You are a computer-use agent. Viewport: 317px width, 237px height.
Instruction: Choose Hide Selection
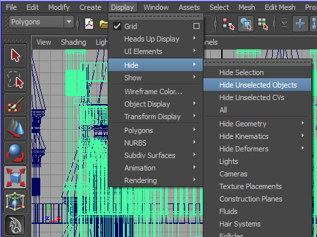[x=258, y=72]
